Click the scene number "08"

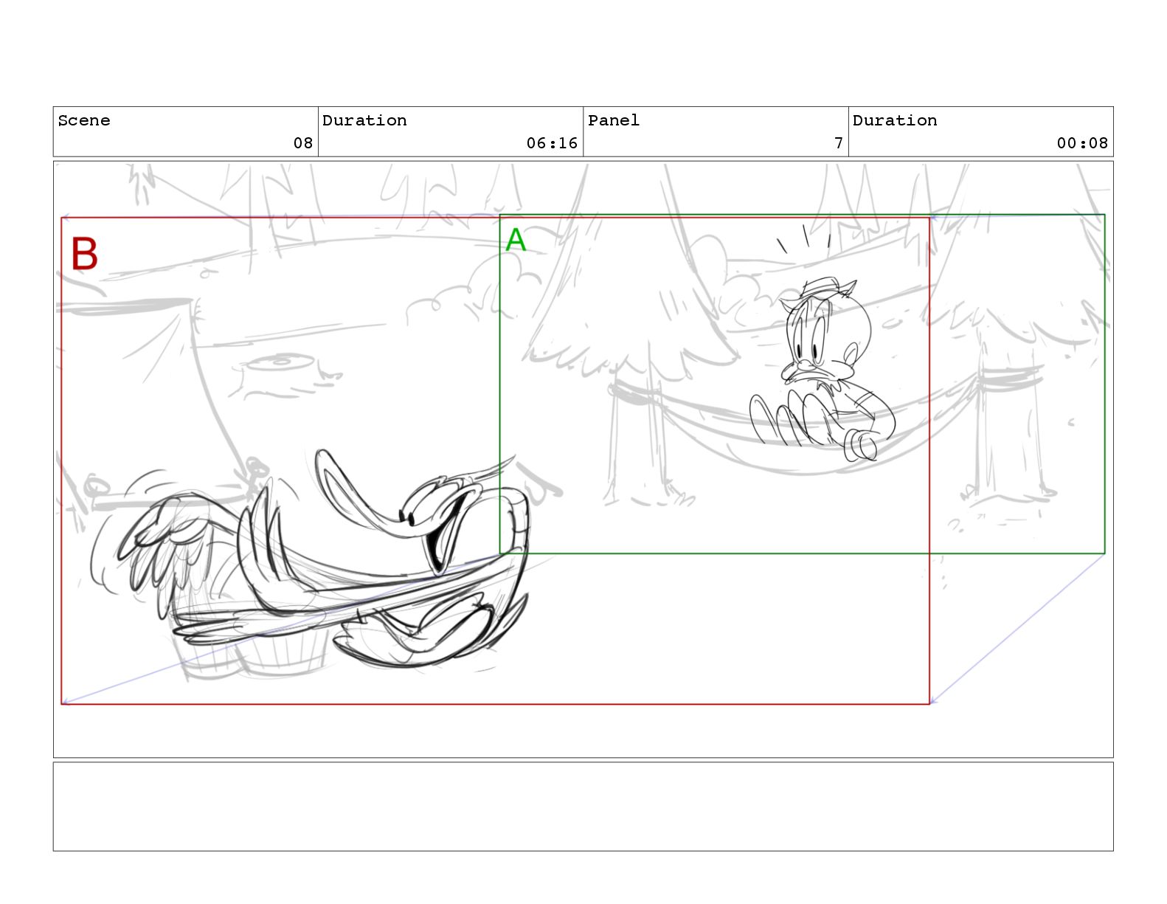303,143
